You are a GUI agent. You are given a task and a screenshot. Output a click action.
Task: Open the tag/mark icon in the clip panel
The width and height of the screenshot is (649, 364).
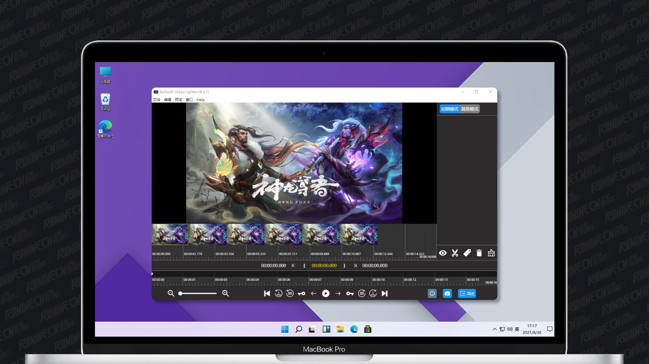click(467, 253)
